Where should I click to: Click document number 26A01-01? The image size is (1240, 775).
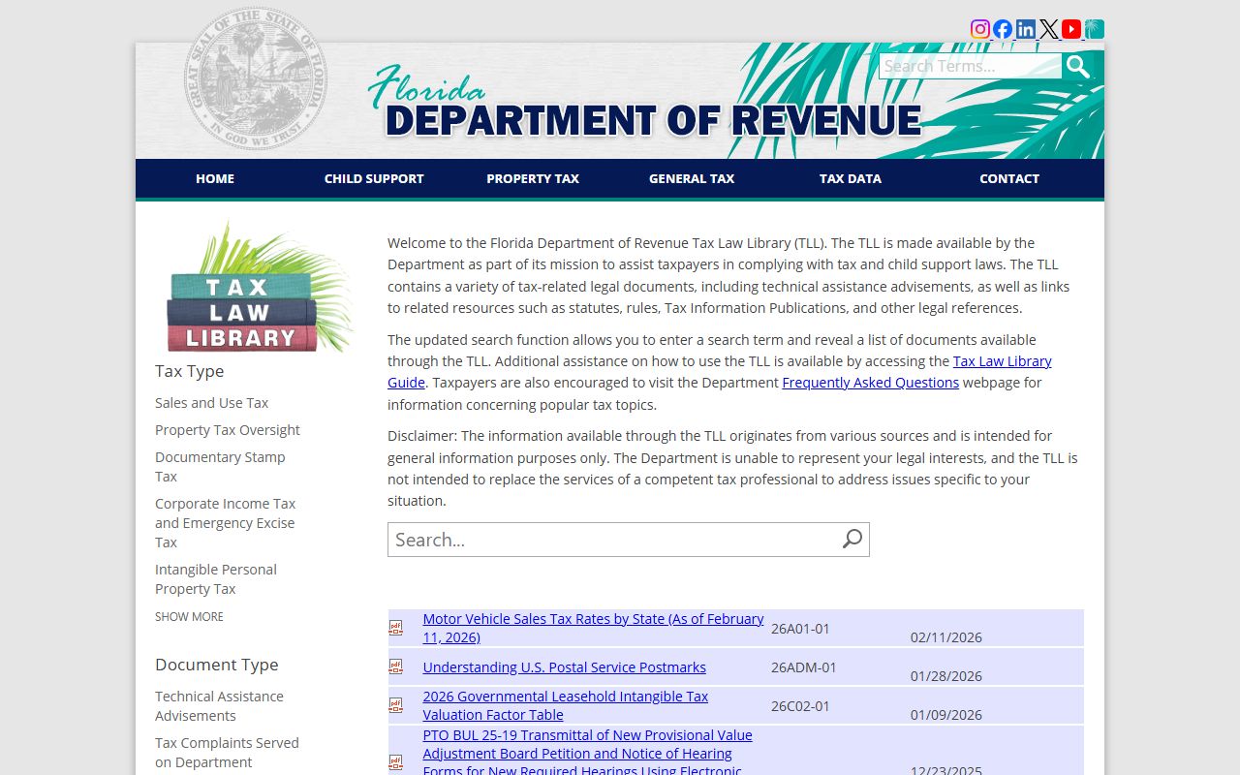[800, 629]
